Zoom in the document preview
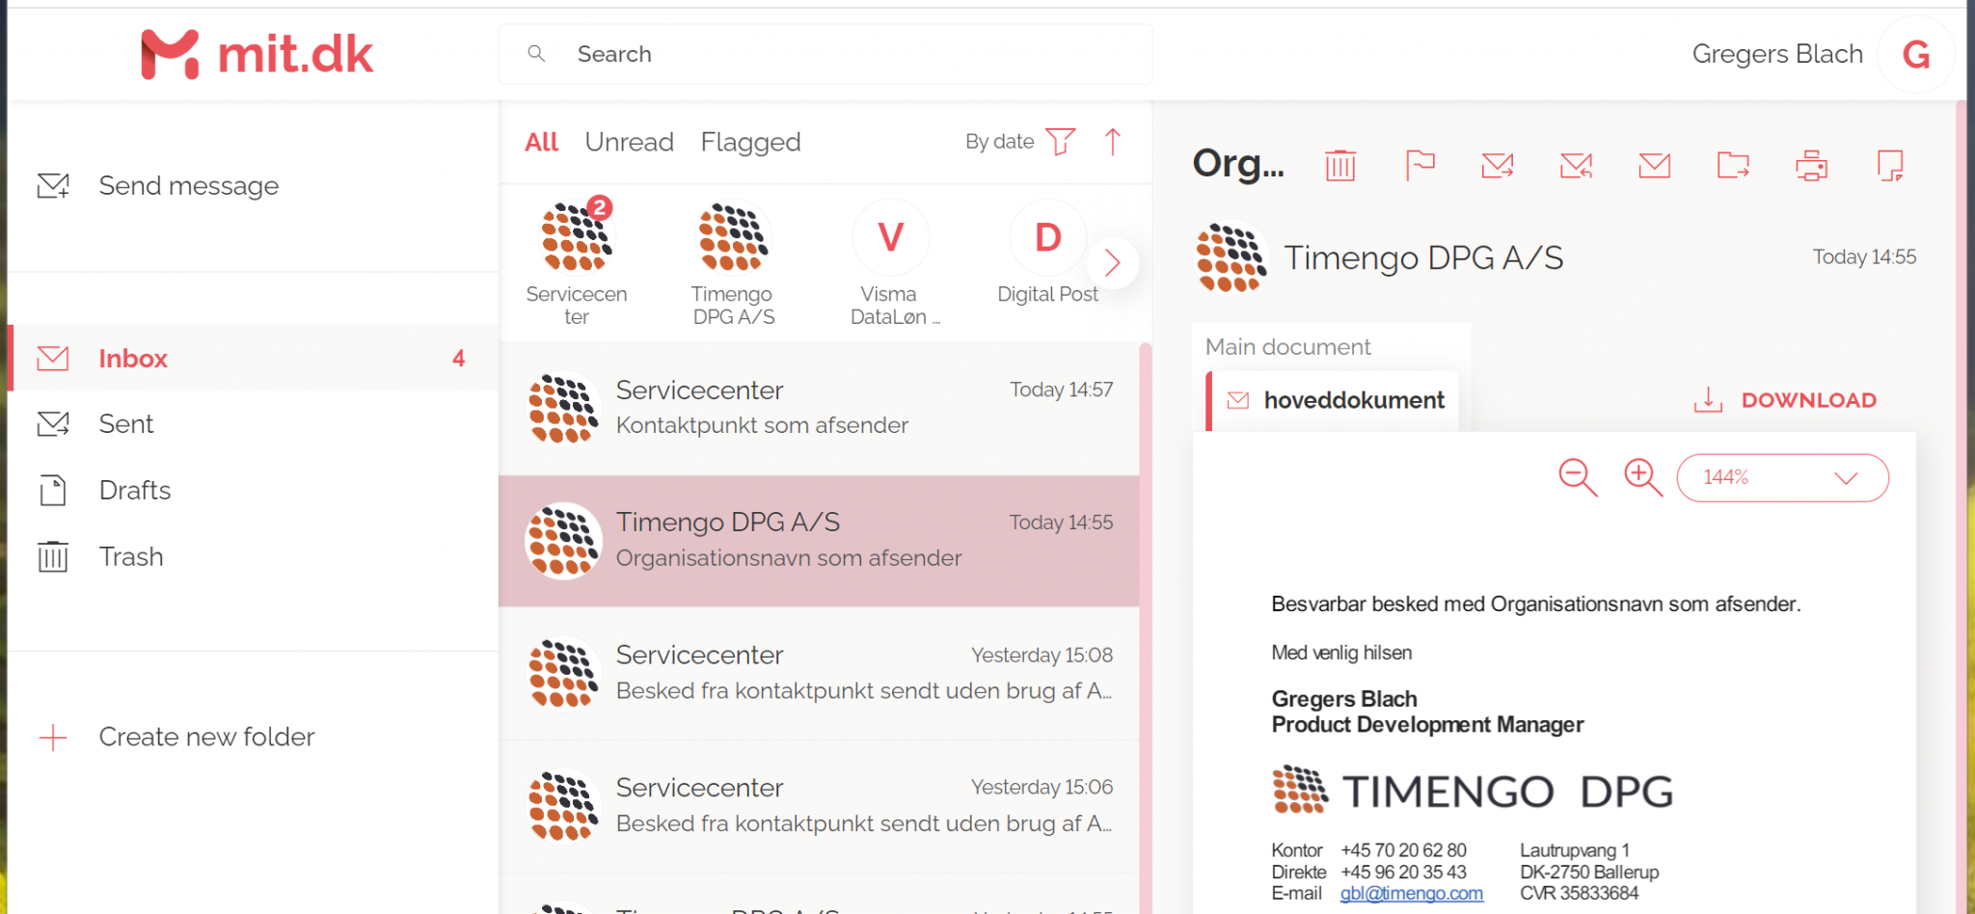The height and width of the screenshot is (914, 1975). click(1642, 477)
